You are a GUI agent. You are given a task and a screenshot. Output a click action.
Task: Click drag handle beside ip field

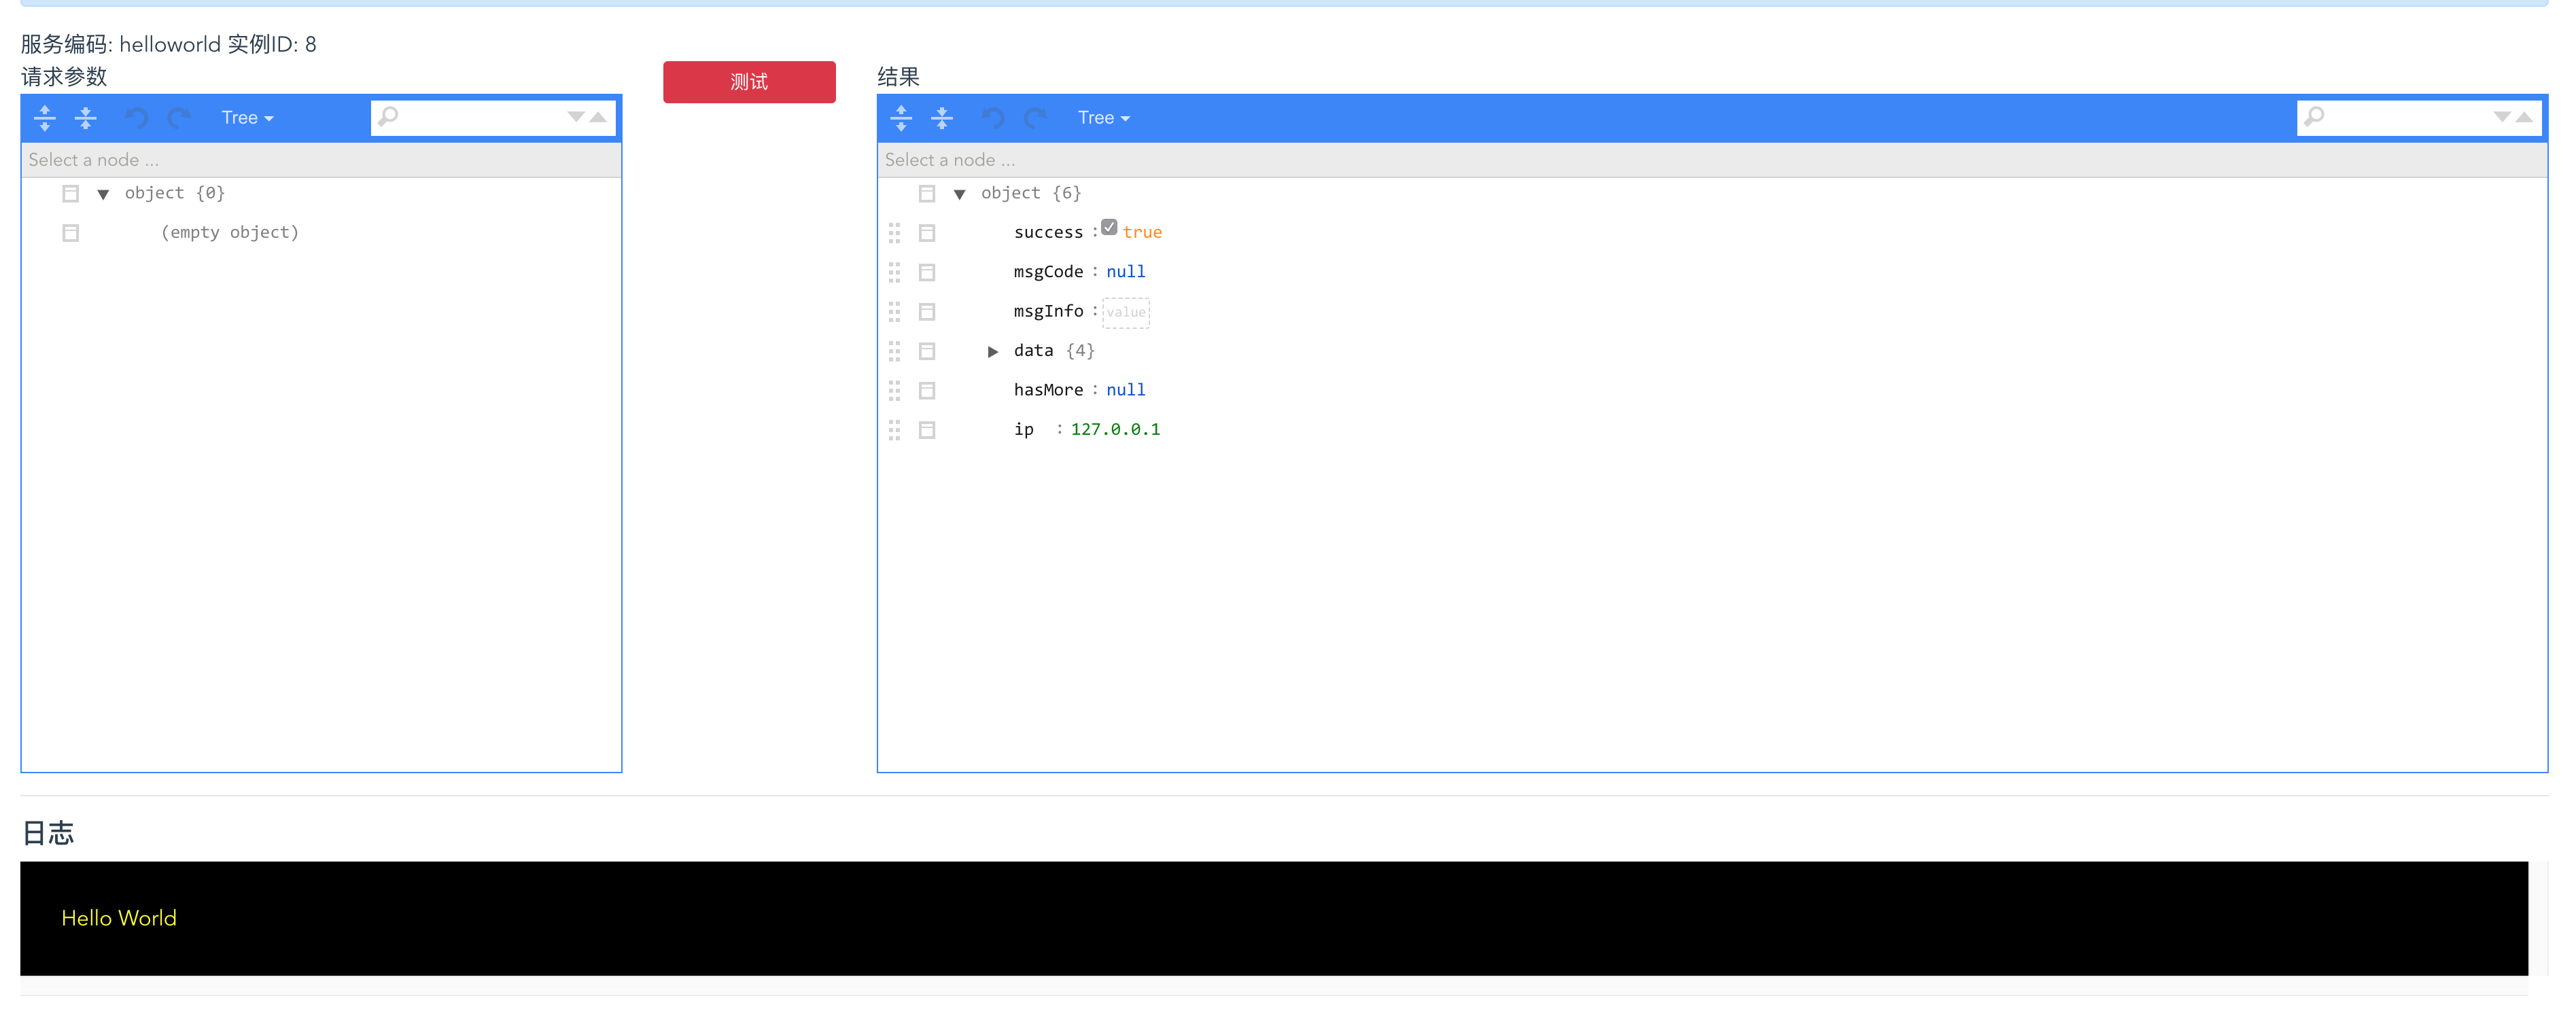tap(894, 430)
